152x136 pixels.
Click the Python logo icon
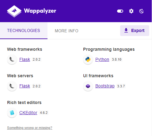pos(88,59)
